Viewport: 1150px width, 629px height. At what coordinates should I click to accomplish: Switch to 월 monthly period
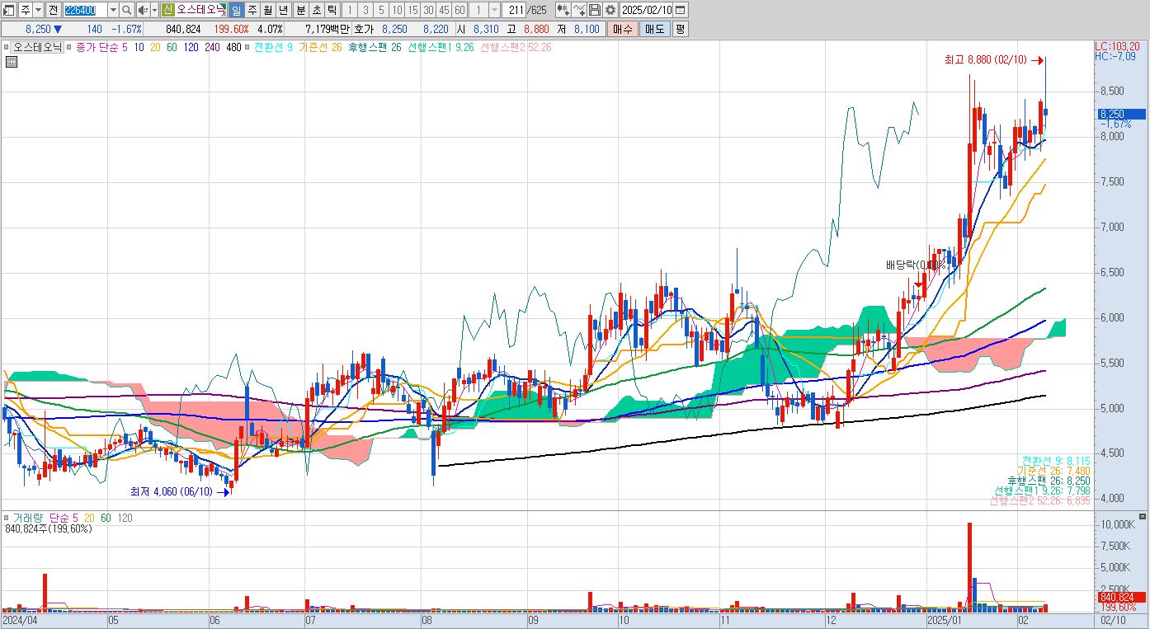tap(267, 10)
